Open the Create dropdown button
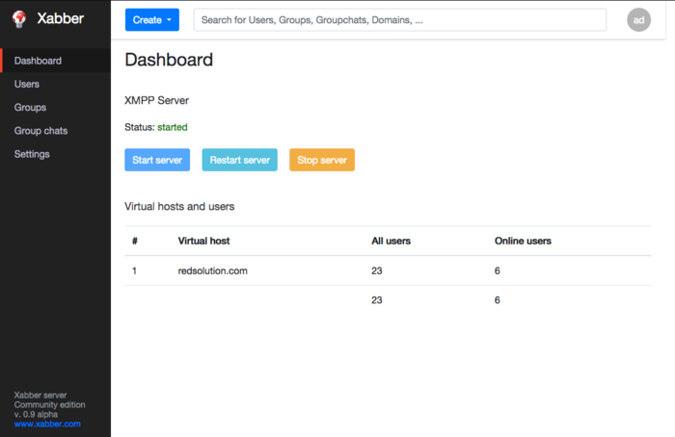Image resolution: width=675 pixels, height=437 pixels. pos(152,20)
